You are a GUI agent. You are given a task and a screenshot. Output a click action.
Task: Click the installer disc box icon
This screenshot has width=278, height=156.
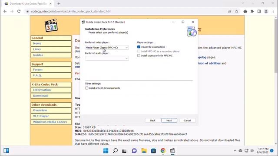point(192,31)
